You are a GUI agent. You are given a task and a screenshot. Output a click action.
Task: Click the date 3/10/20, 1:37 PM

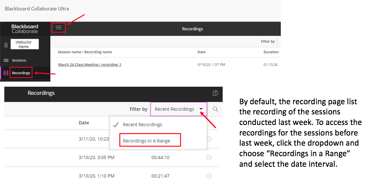(211, 64)
